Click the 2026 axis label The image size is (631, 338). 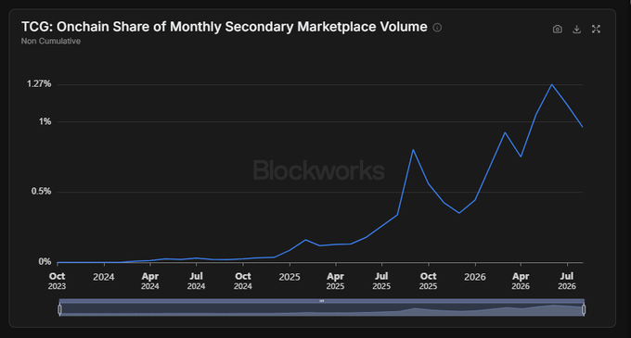click(475, 277)
